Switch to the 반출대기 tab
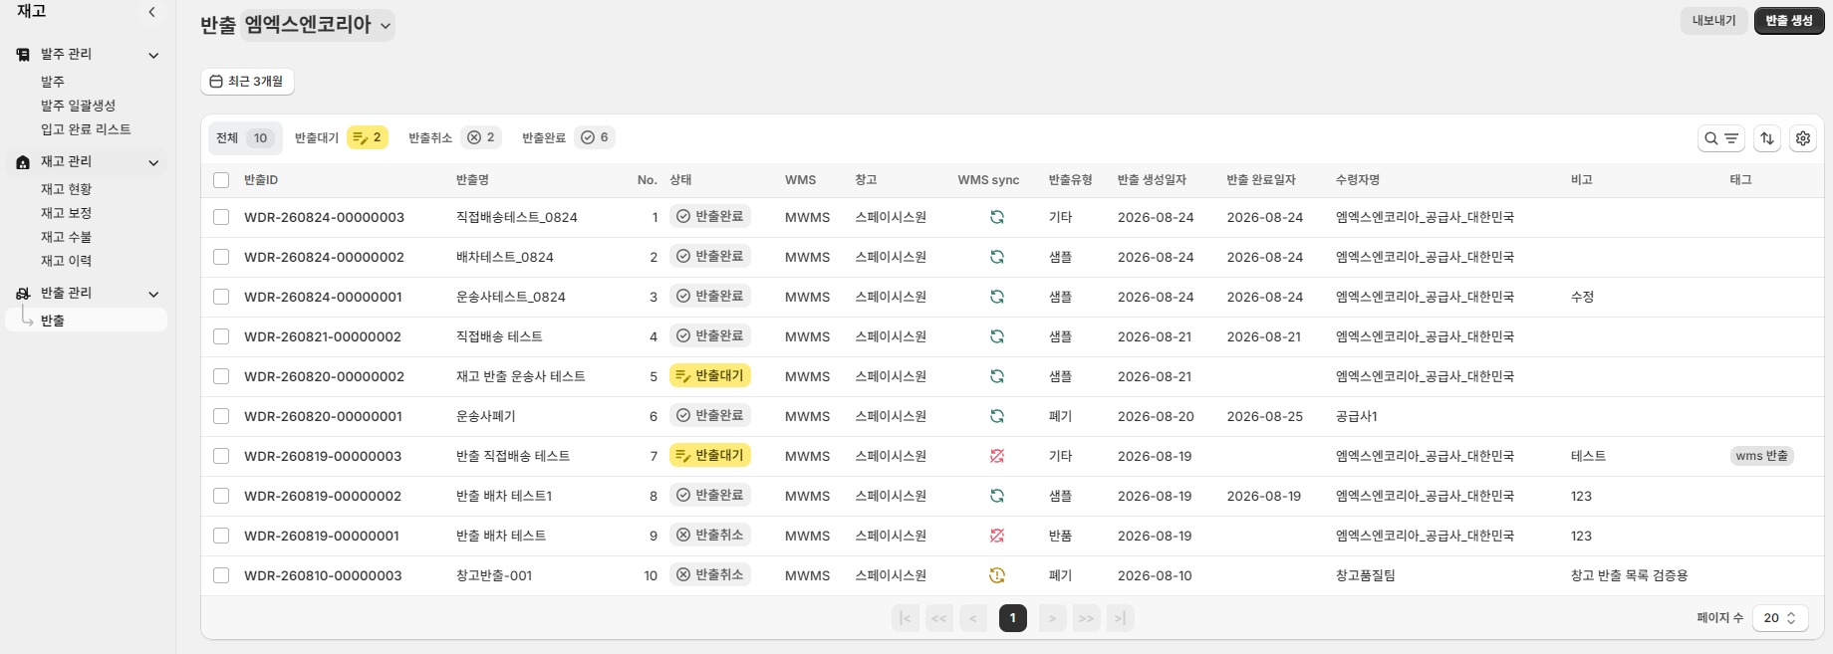This screenshot has width=1833, height=654. pyautogui.click(x=341, y=138)
